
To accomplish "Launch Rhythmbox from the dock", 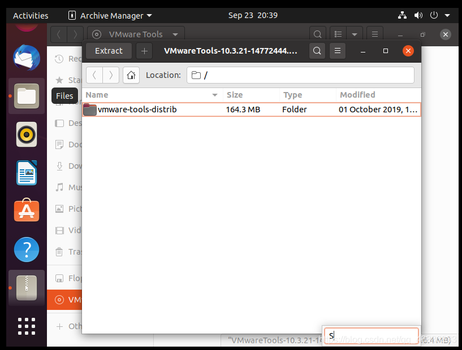I will (x=27, y=134).
